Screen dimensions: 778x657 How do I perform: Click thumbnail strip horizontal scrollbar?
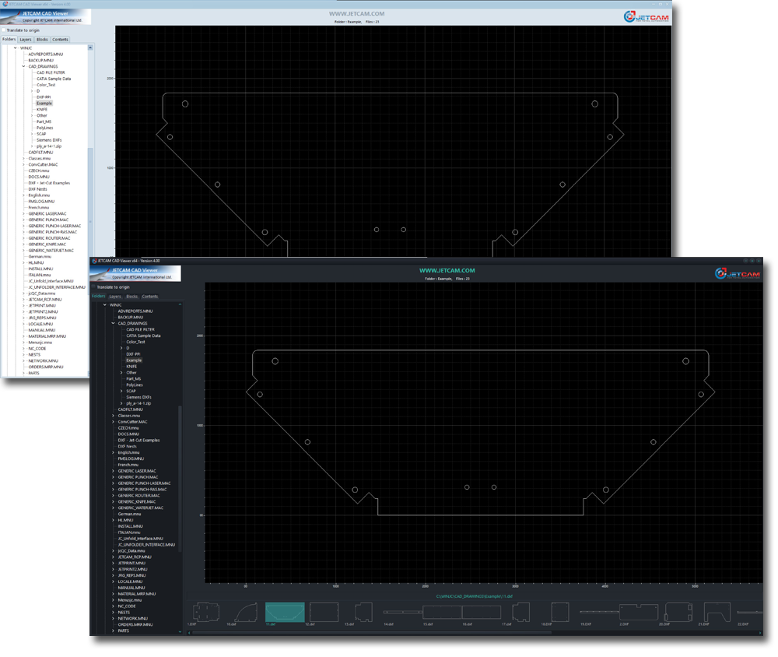[x=372, y=633]
